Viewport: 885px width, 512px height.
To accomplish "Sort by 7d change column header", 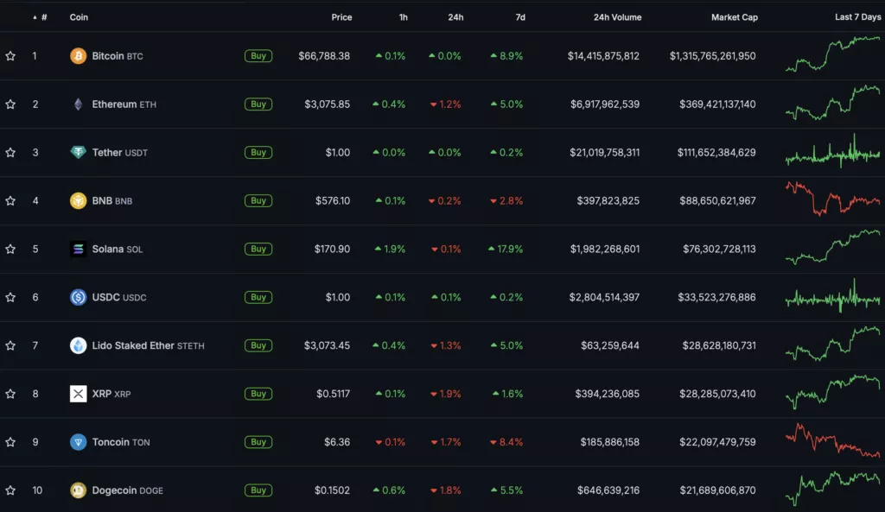I will coord(520,17).
